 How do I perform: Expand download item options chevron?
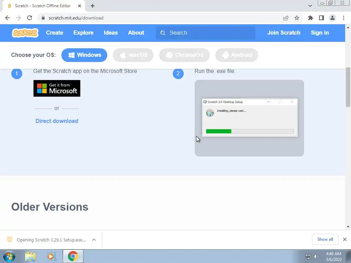click(x=94, y=240)
